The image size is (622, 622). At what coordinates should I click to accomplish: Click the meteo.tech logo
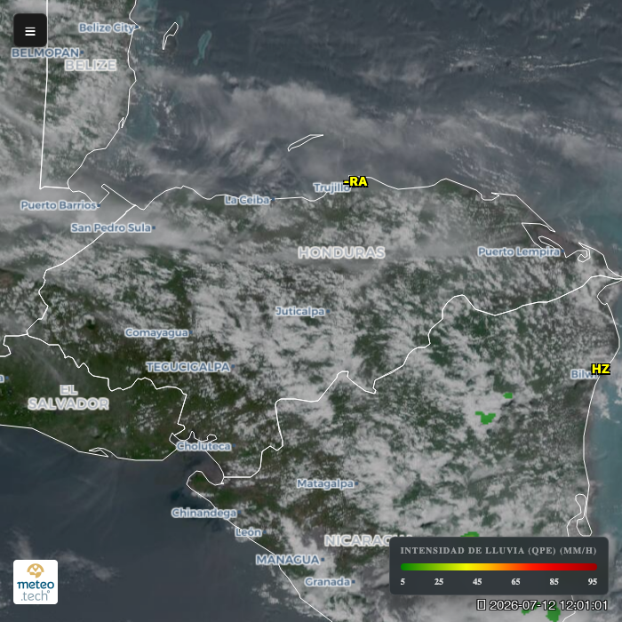tap(36, 582)
